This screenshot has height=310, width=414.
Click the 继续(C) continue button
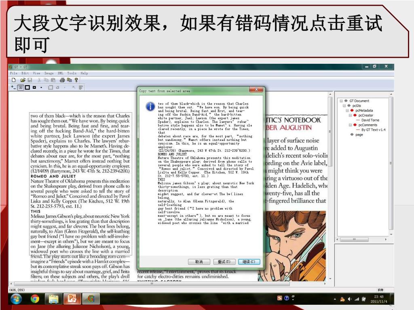pyautogui.click(x=249, y=262)
